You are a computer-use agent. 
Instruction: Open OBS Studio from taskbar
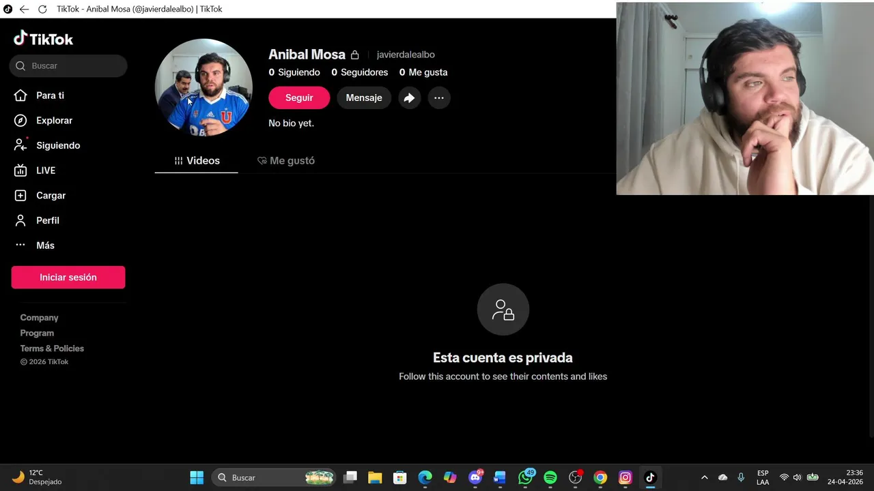576,477
